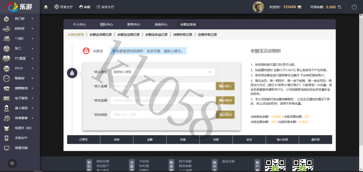
Task: Click the 热门彩 sidebar icon
Action: (x=6, y=19)
